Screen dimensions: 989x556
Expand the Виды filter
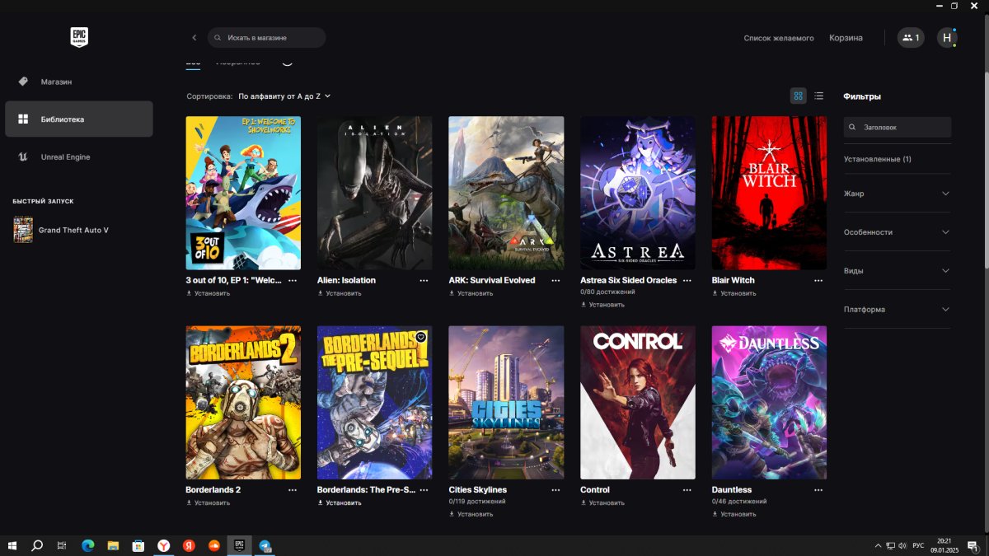coord(897,271)
